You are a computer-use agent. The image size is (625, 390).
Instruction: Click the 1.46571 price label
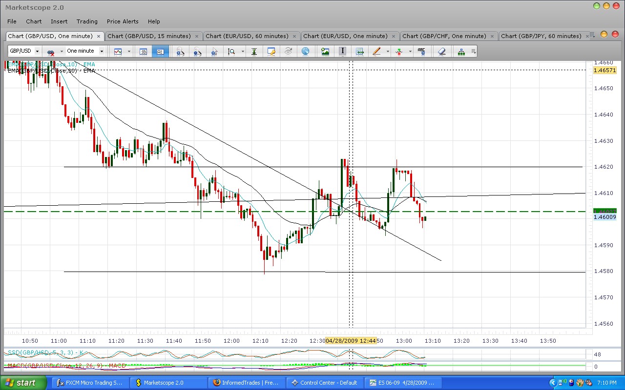pyautogui.click(x=604, y=70)
